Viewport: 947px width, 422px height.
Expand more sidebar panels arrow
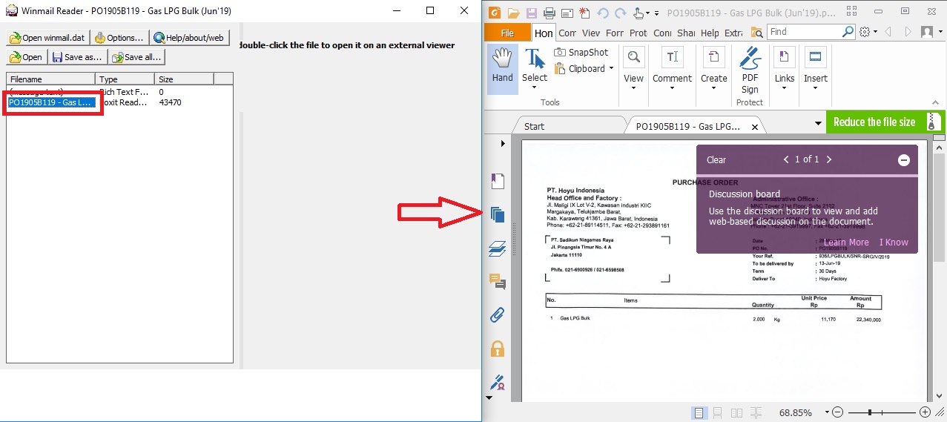click(x=489, y=398)
